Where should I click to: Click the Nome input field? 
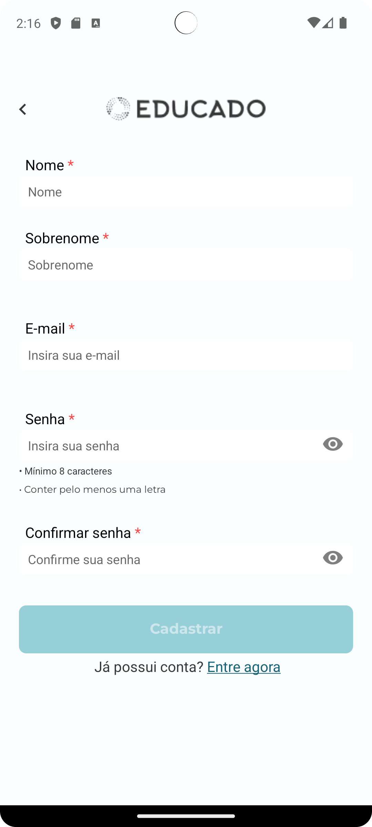pyautogui.click(x=186, y=192)
